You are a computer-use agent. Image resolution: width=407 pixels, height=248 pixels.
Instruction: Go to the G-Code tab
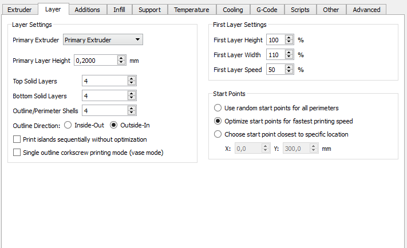coord(267,10)
